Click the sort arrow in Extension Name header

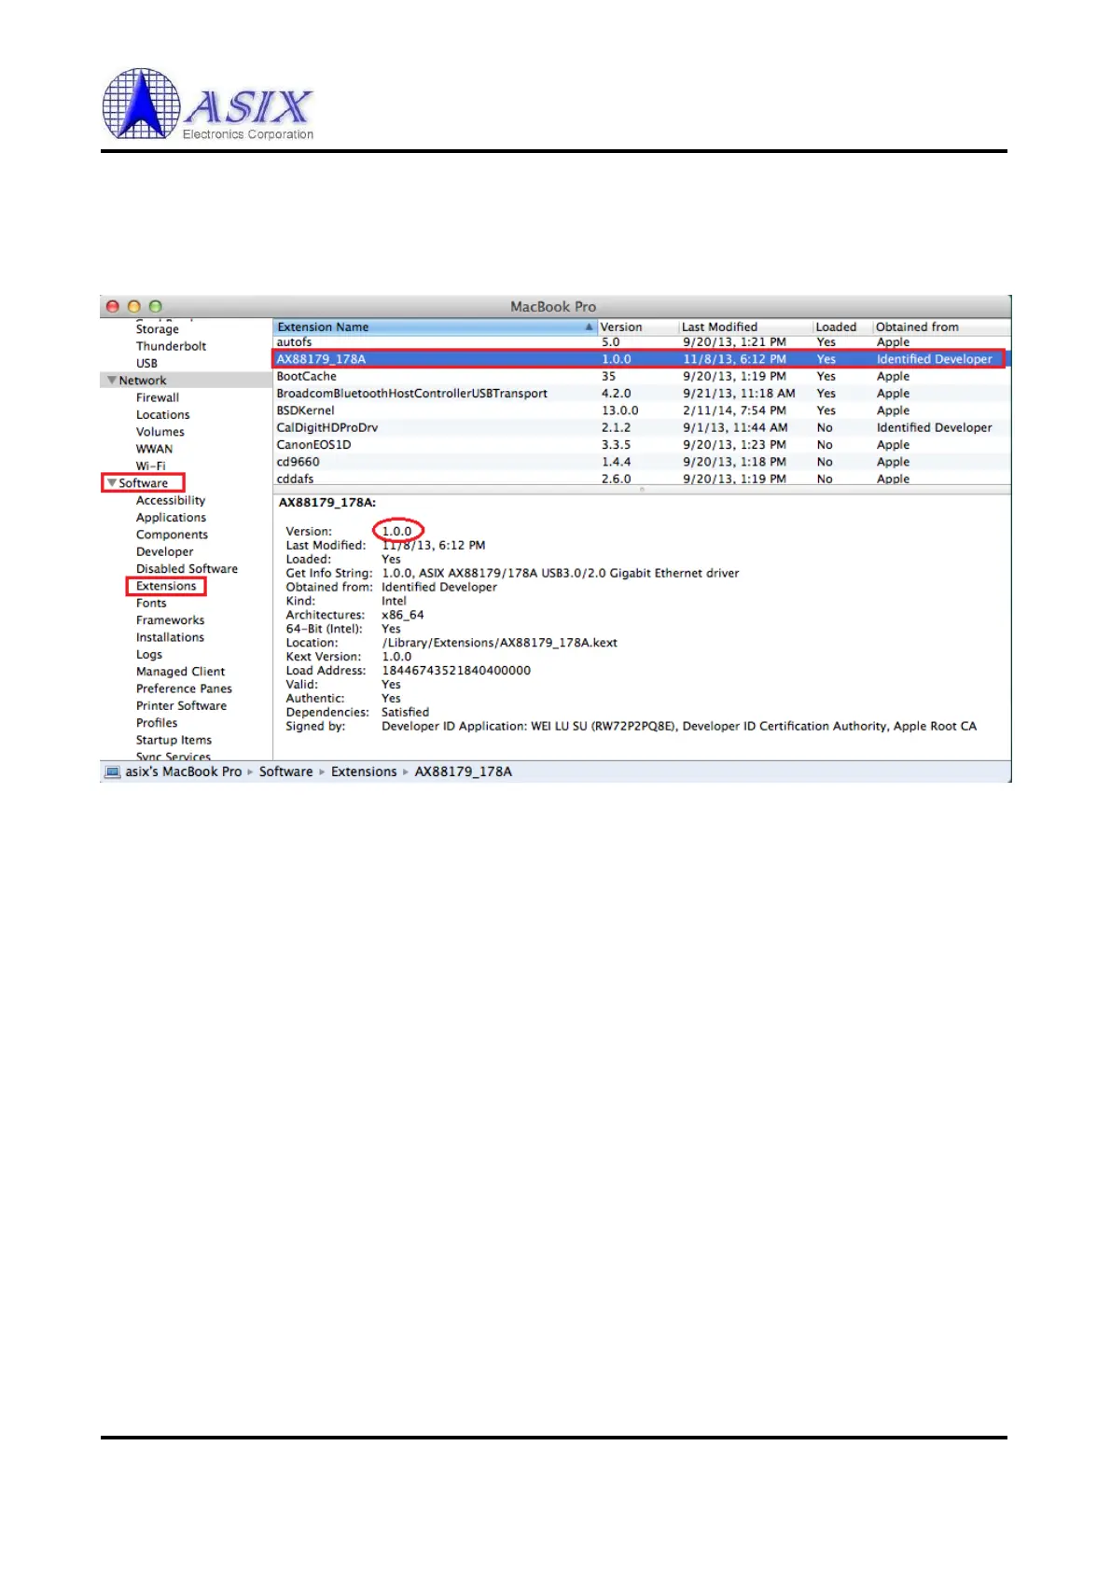589,327
